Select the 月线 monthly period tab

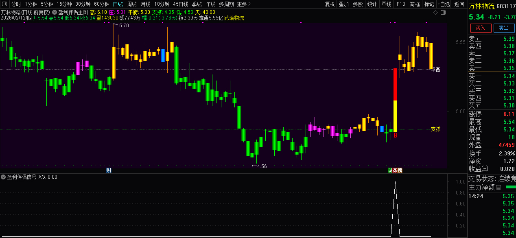coord(146,4)
